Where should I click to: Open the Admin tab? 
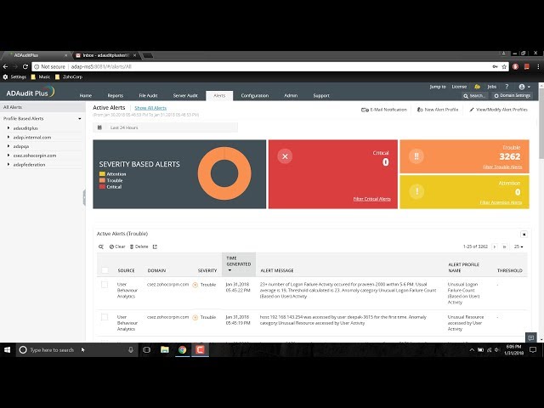click(291, 95)
